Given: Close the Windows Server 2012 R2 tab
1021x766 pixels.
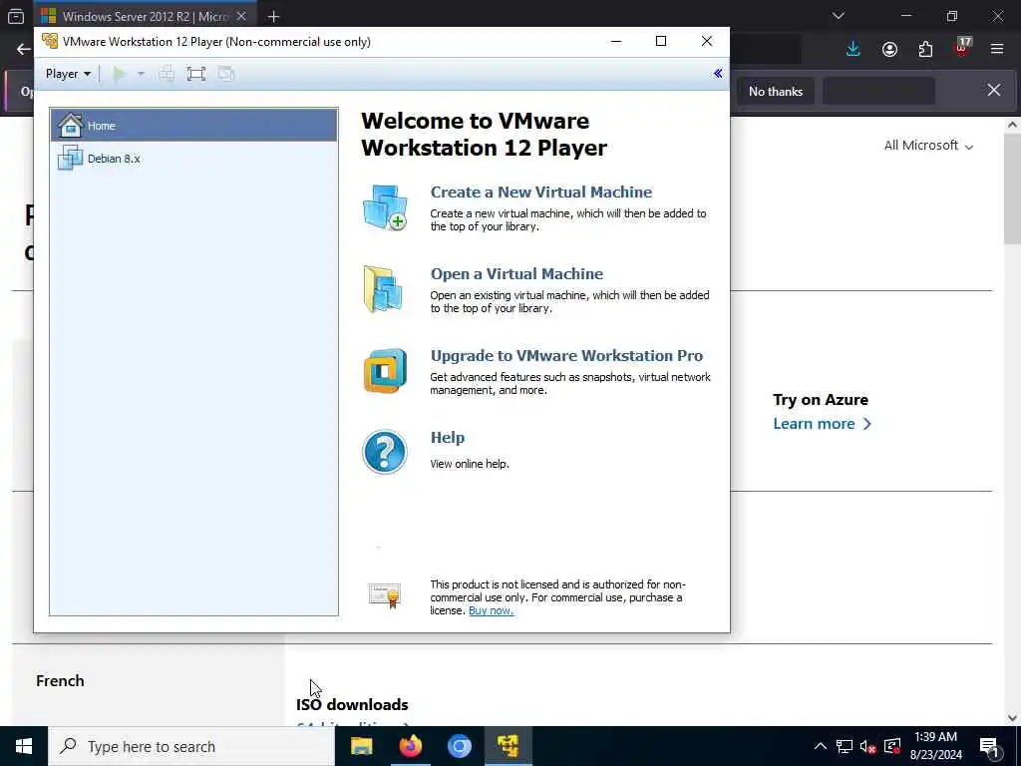Looking at the screenshot, I should (x=241, y=16).
